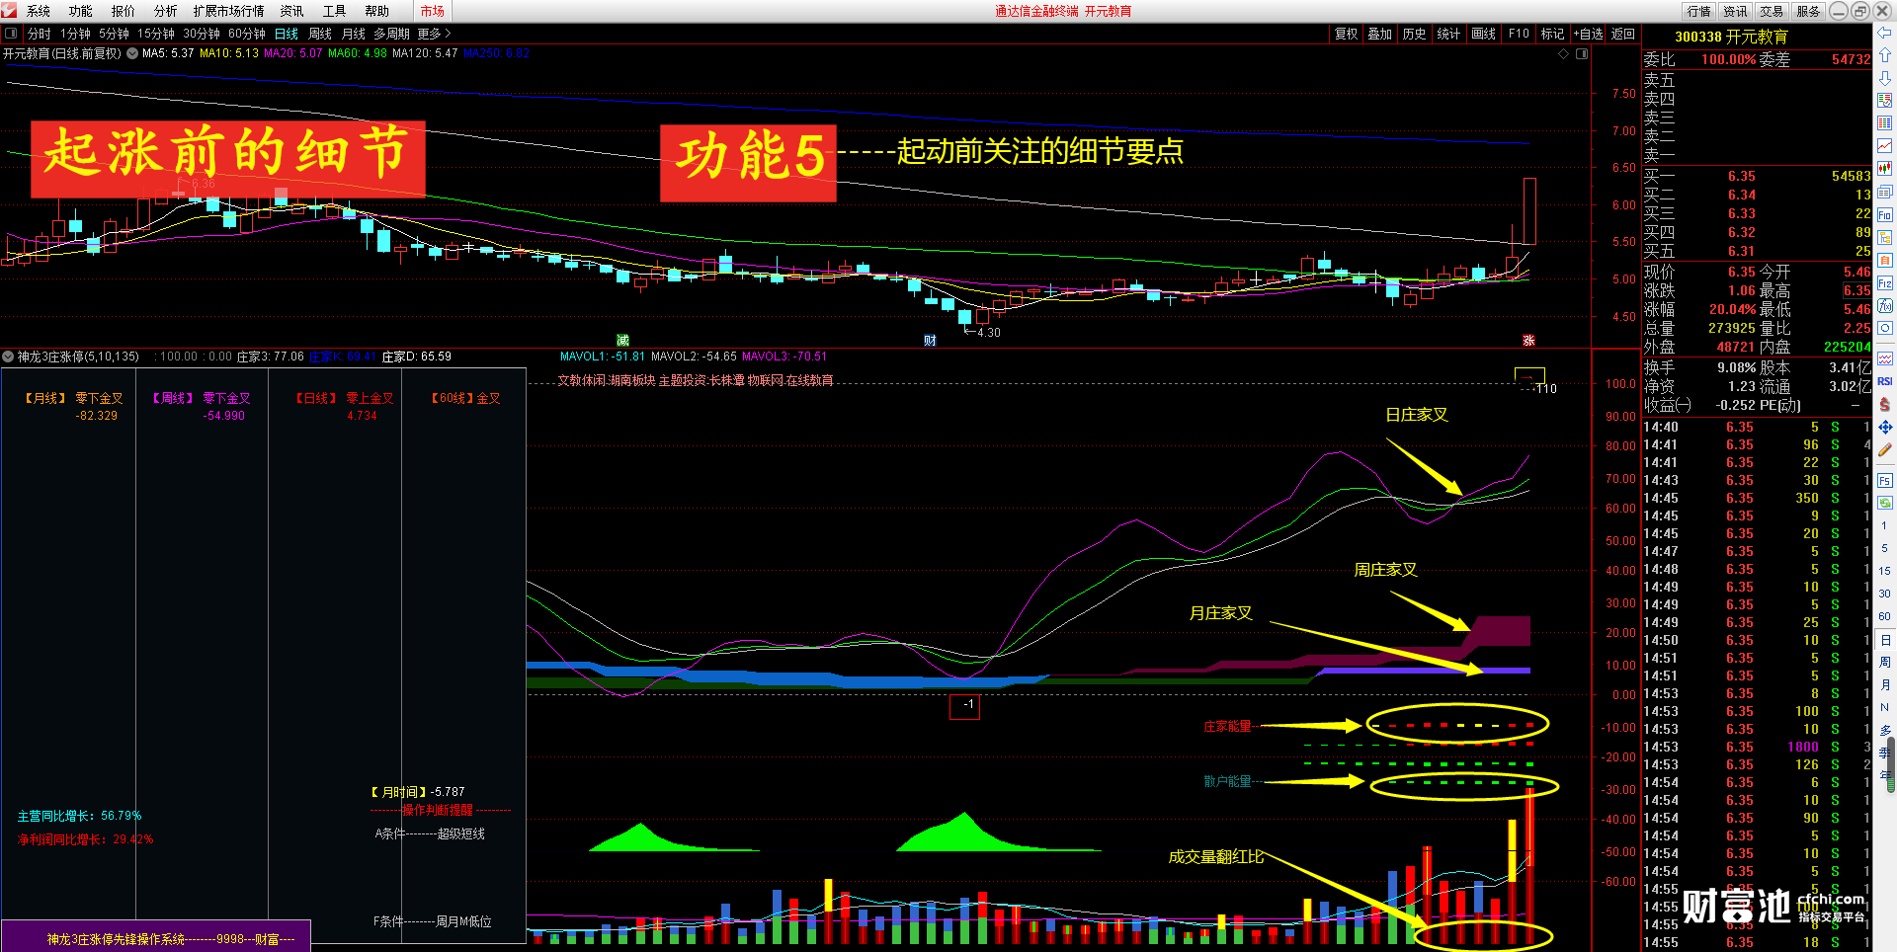This screenshot has height=952, width=1897.
Task: Toggle +自选 to add to watchlist
Action: click(x=1588, y=34)
